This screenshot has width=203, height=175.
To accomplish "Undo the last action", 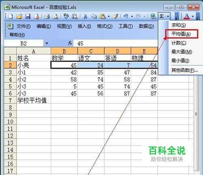I will (x=126, y=17).
